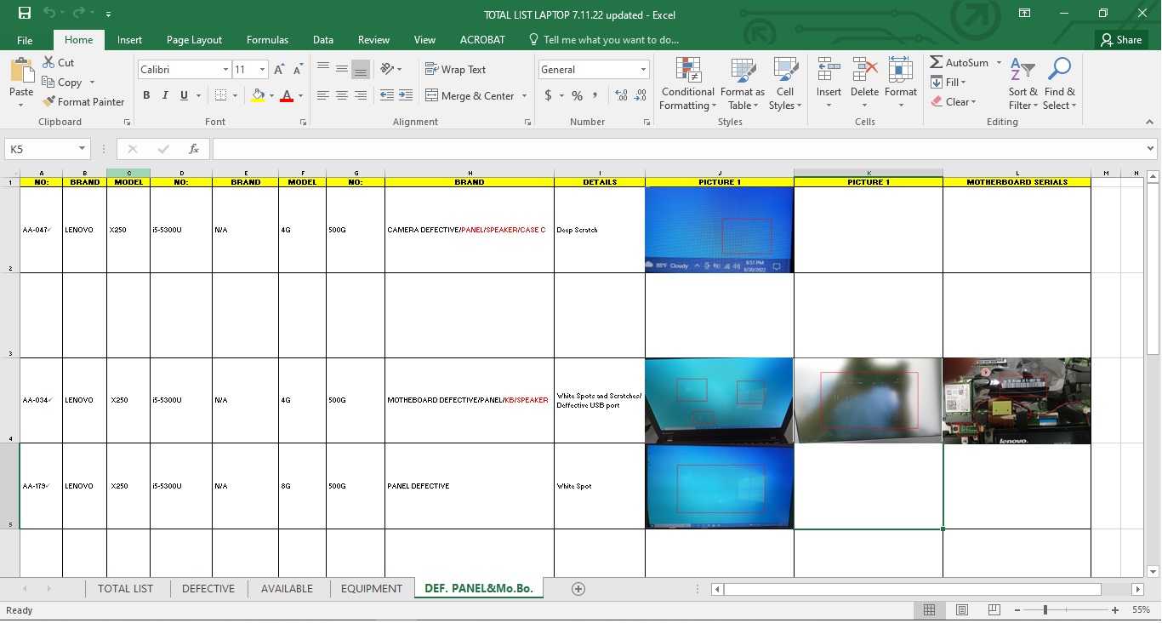The width and height of the screenshot is (1162, 623).
Task: Switch to Page Break Preview in status bar
Action: (x=994, y=610)
